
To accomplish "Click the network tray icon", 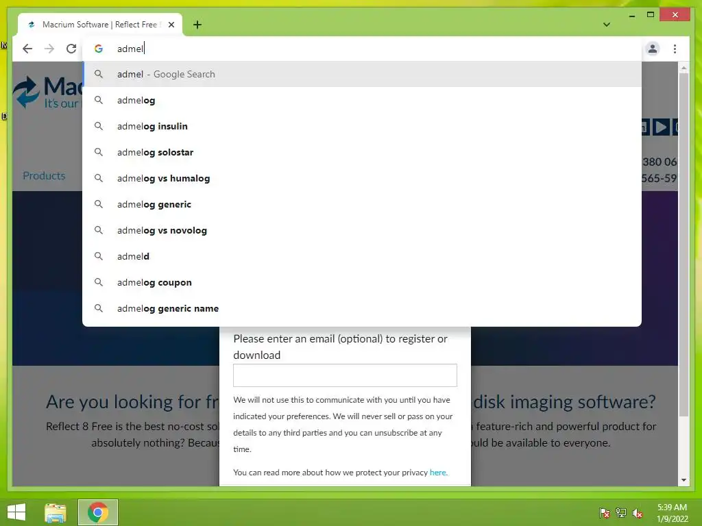I will 621,512.
